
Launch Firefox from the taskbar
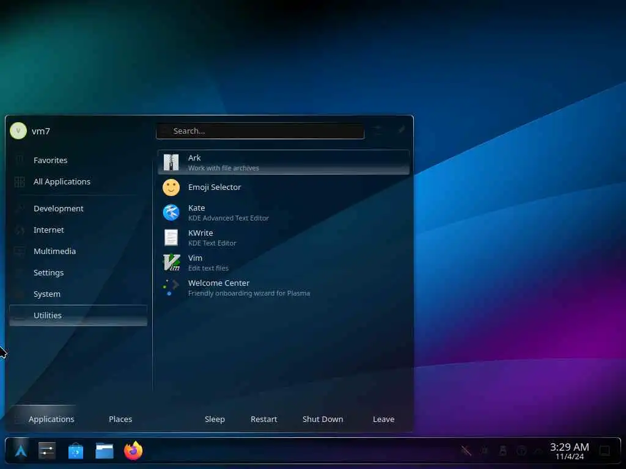click(133, 451)
